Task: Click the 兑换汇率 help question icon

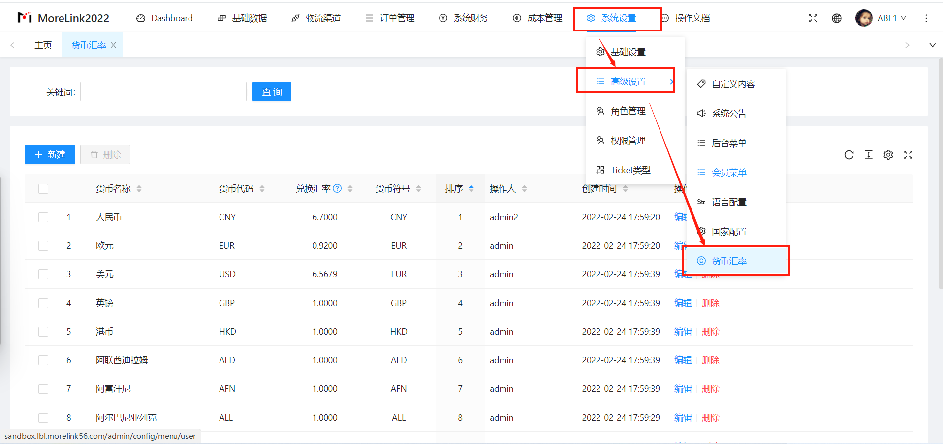Action: [337, 188]
